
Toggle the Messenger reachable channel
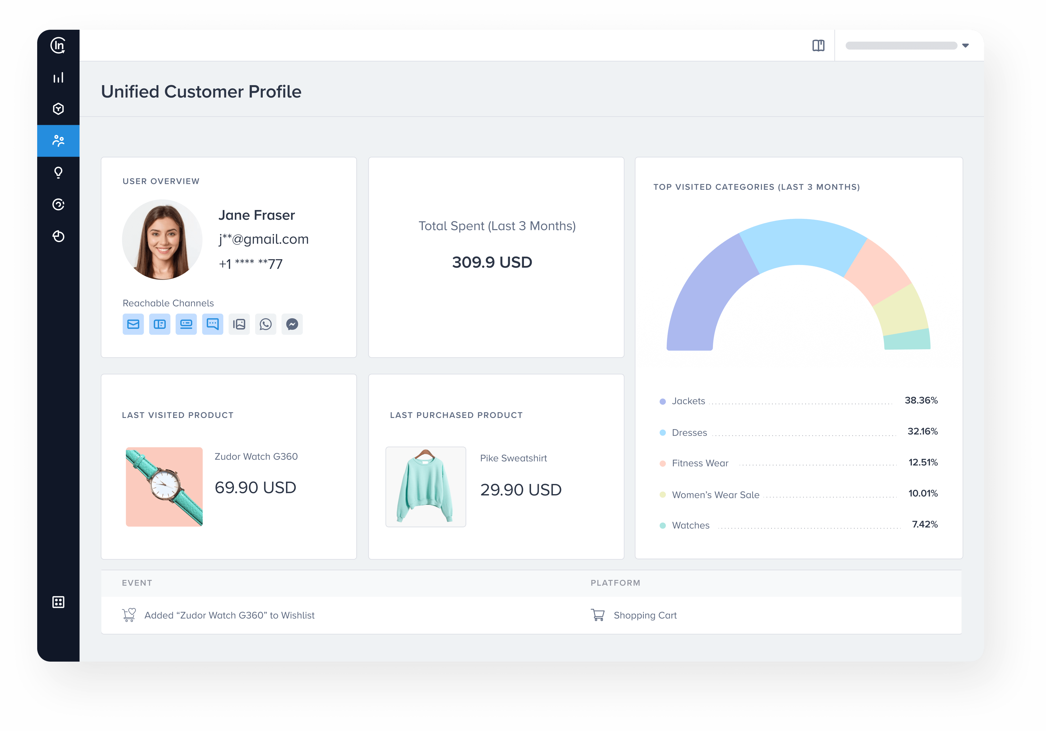(292, 324)
